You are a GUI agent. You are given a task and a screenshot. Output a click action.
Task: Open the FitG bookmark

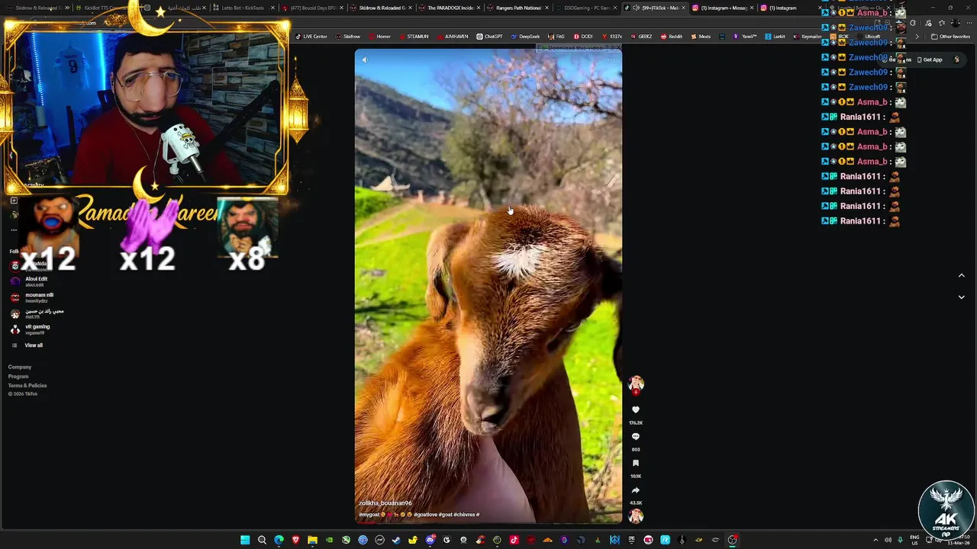(x=556, y=37)
